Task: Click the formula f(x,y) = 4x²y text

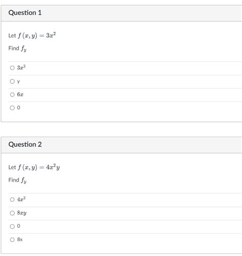Action: 39,167
